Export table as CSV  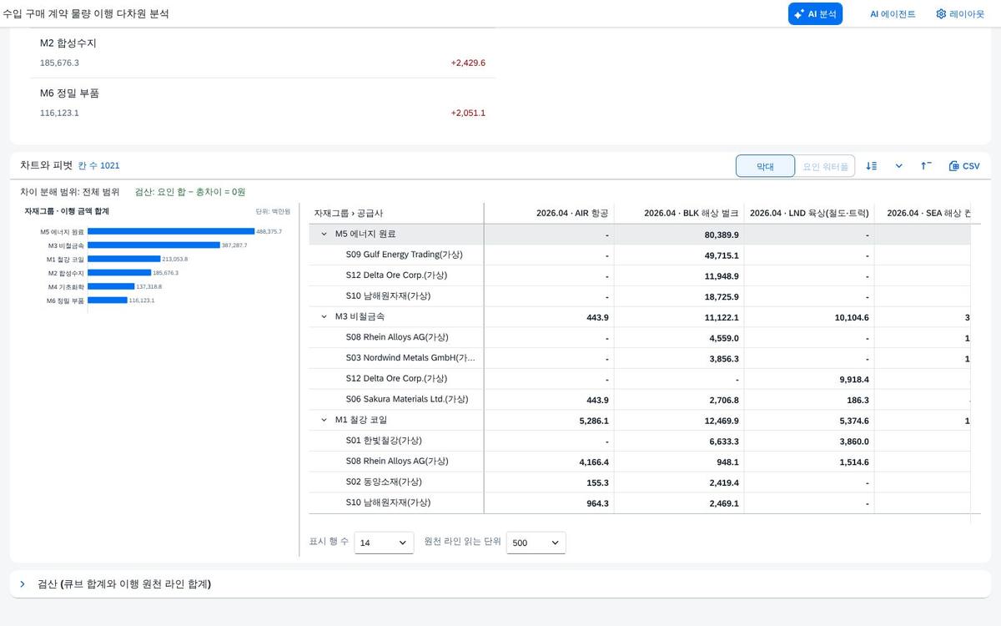pyautogui.click(x=964, y=166)
